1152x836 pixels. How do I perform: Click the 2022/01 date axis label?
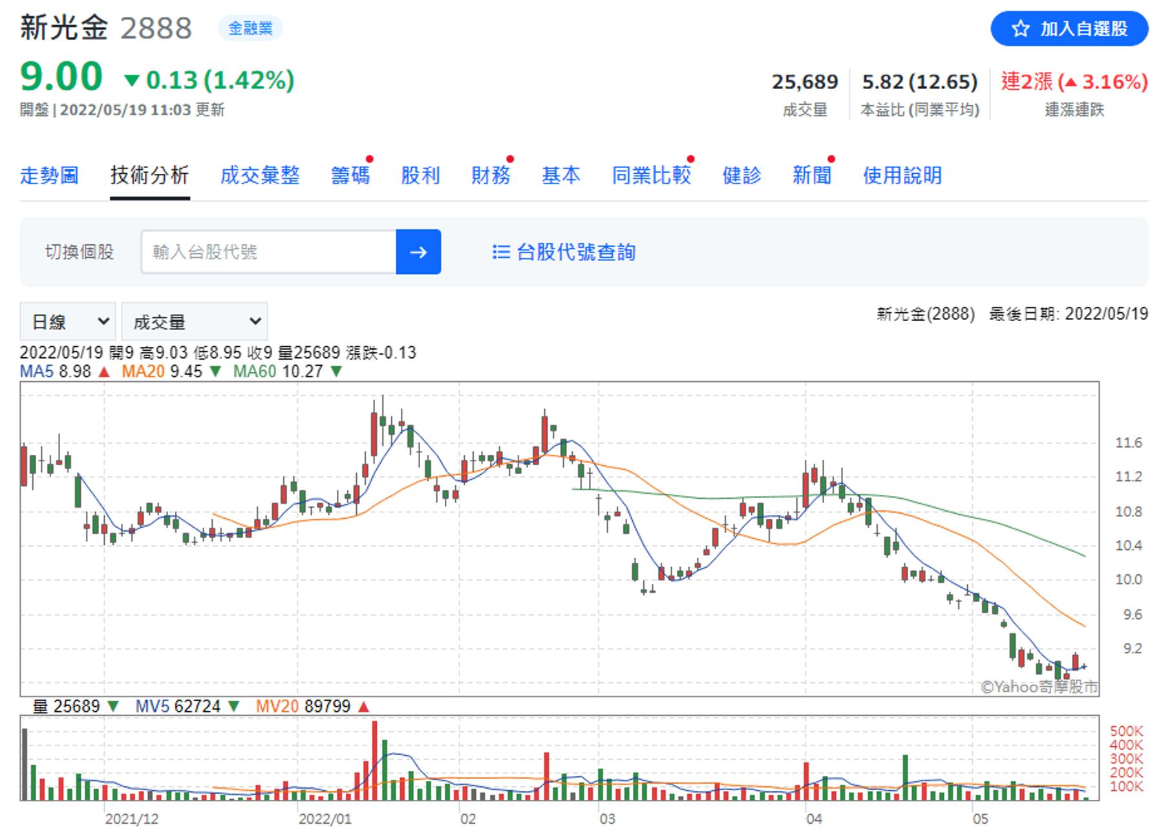click(325, 819)
